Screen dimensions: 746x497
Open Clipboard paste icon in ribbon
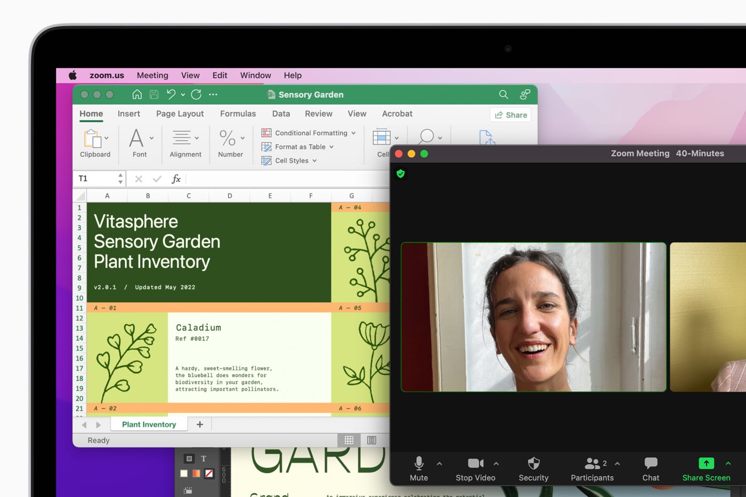[93, 138]
